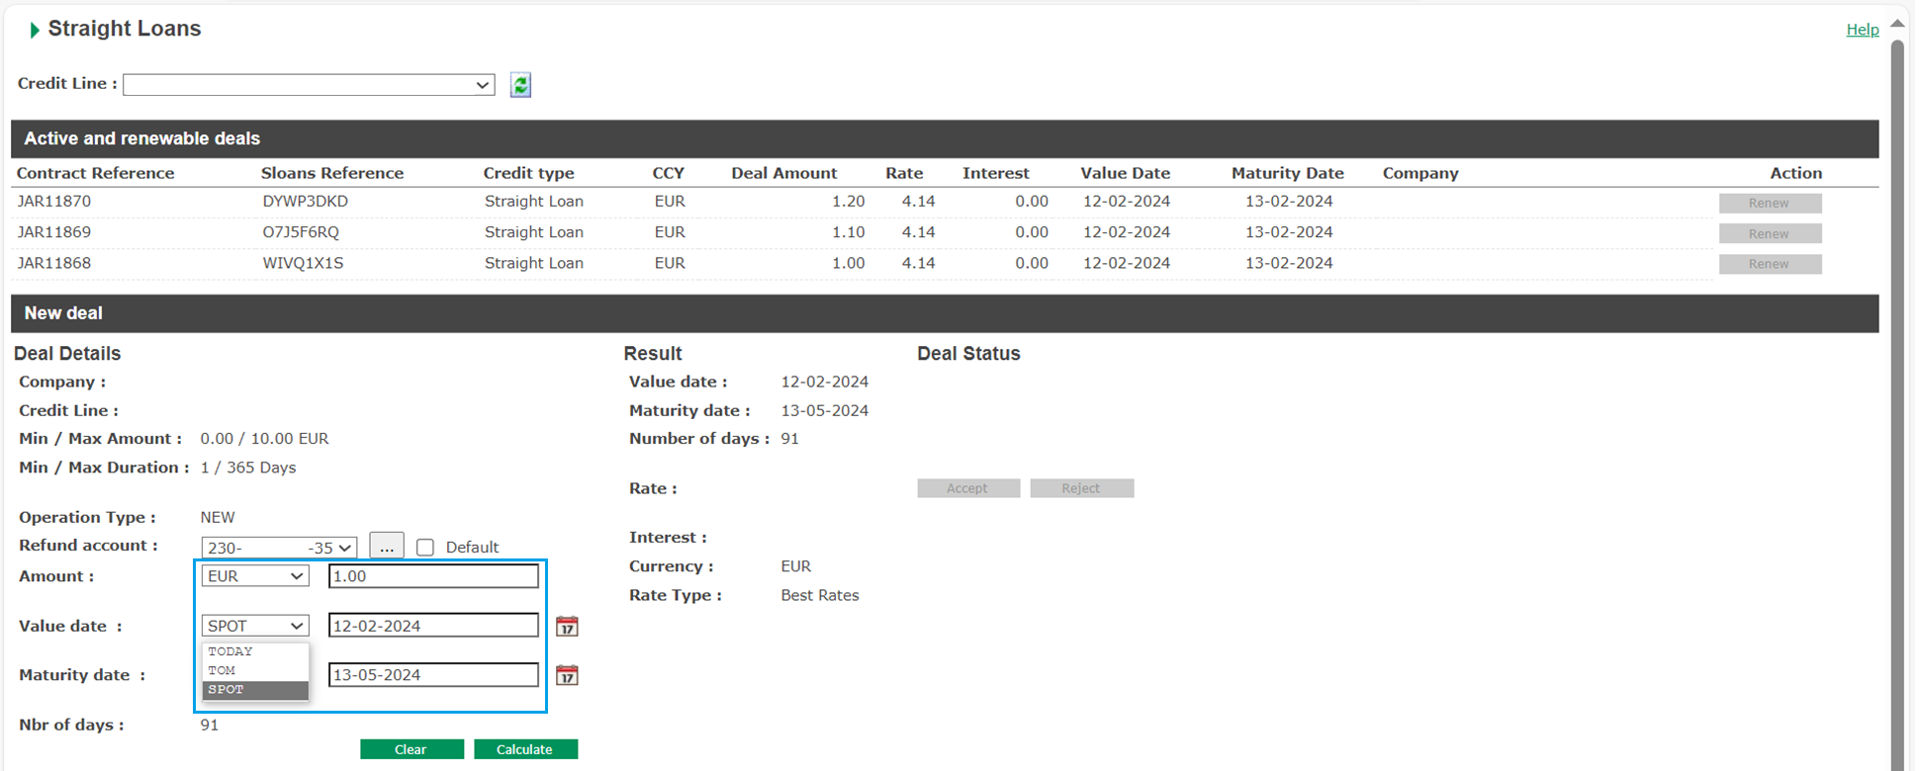
Task: Click the green refresh icon beside Credit Line
Action: (x=520, y=85)
